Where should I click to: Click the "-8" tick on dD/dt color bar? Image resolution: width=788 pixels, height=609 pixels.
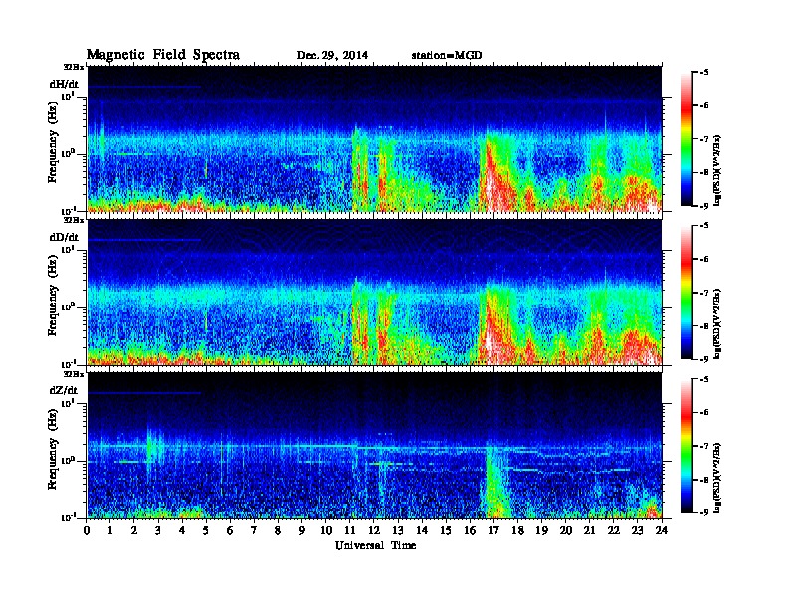[704, 325]
